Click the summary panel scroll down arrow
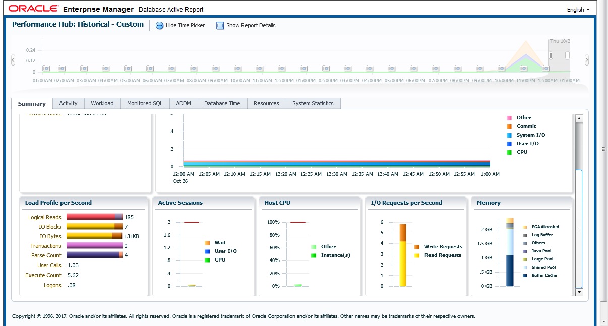608x326 pixels. coord(579,292)
